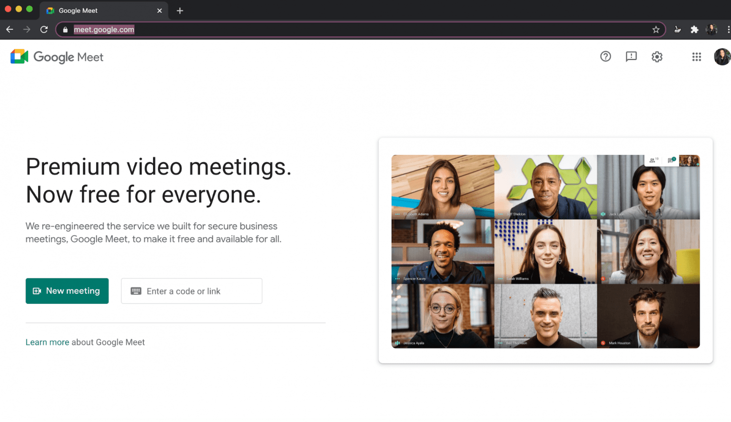Open the browser extensions puzzle icon
The image size is (731, 422).
[694, 29]
